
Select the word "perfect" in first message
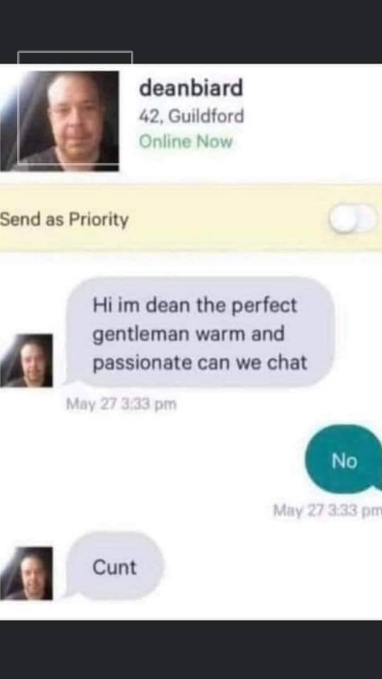click(x=264, y=305)
